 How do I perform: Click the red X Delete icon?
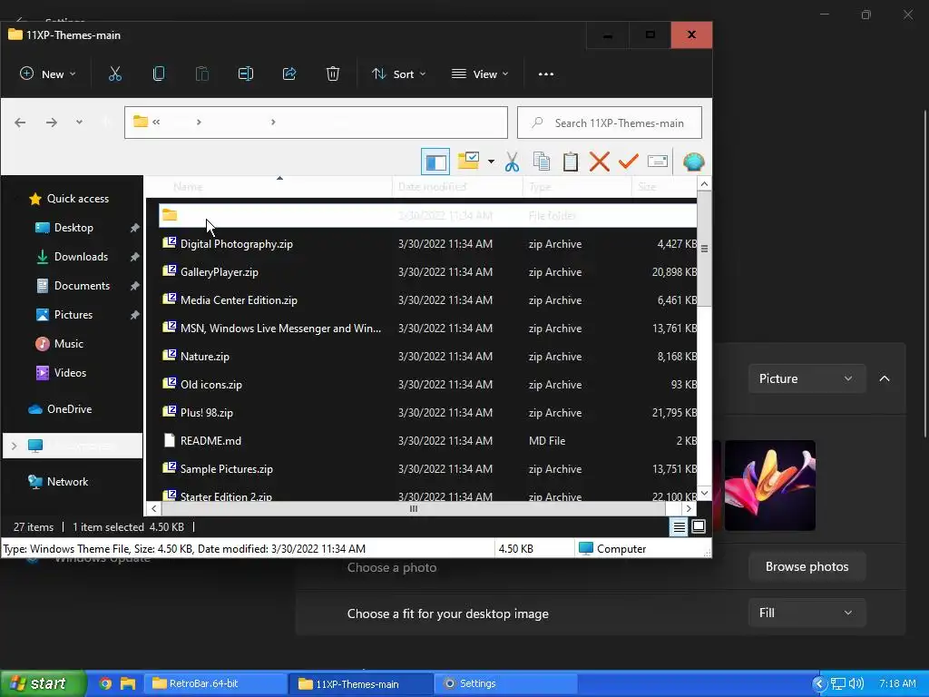(599, 162)
